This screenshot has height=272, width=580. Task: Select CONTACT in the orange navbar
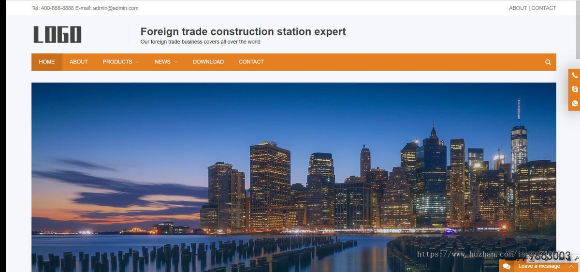(x=251, y=62)
